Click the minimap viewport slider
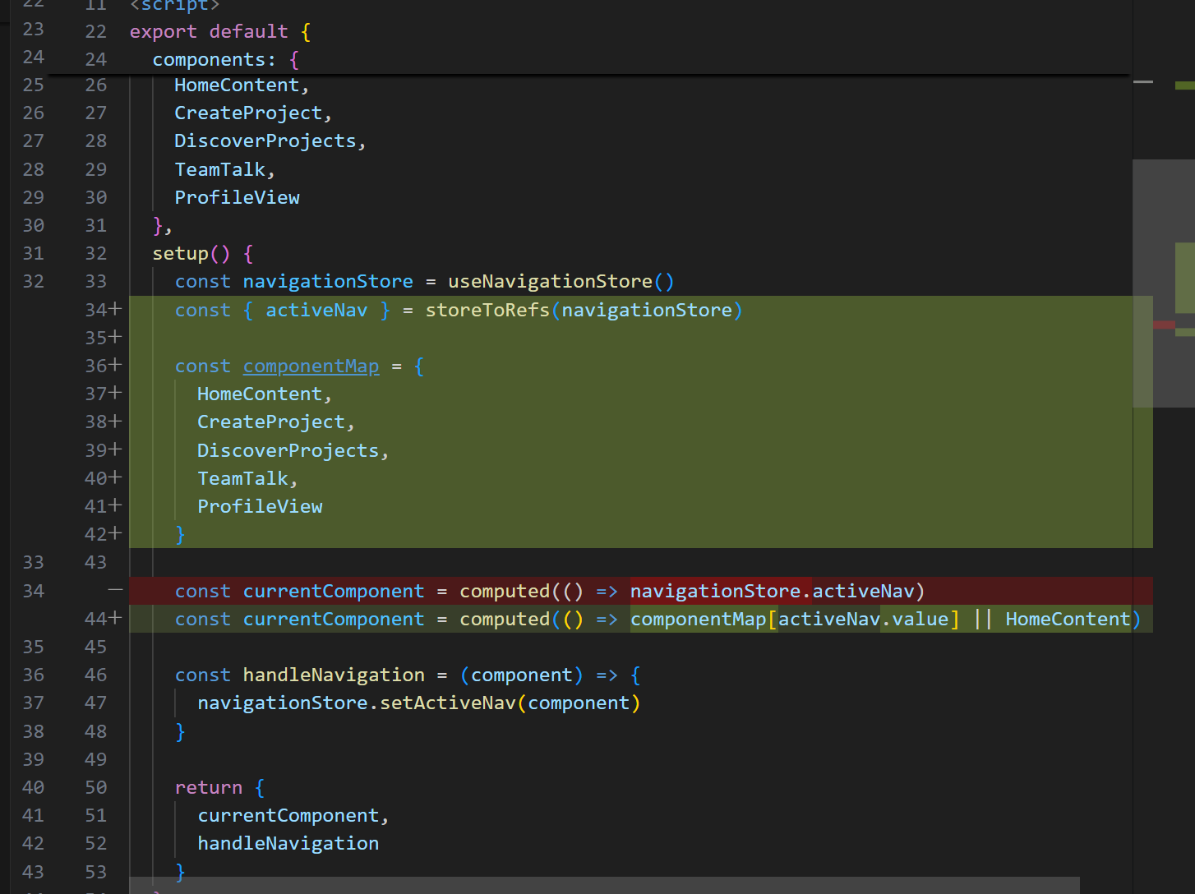 1163,283
